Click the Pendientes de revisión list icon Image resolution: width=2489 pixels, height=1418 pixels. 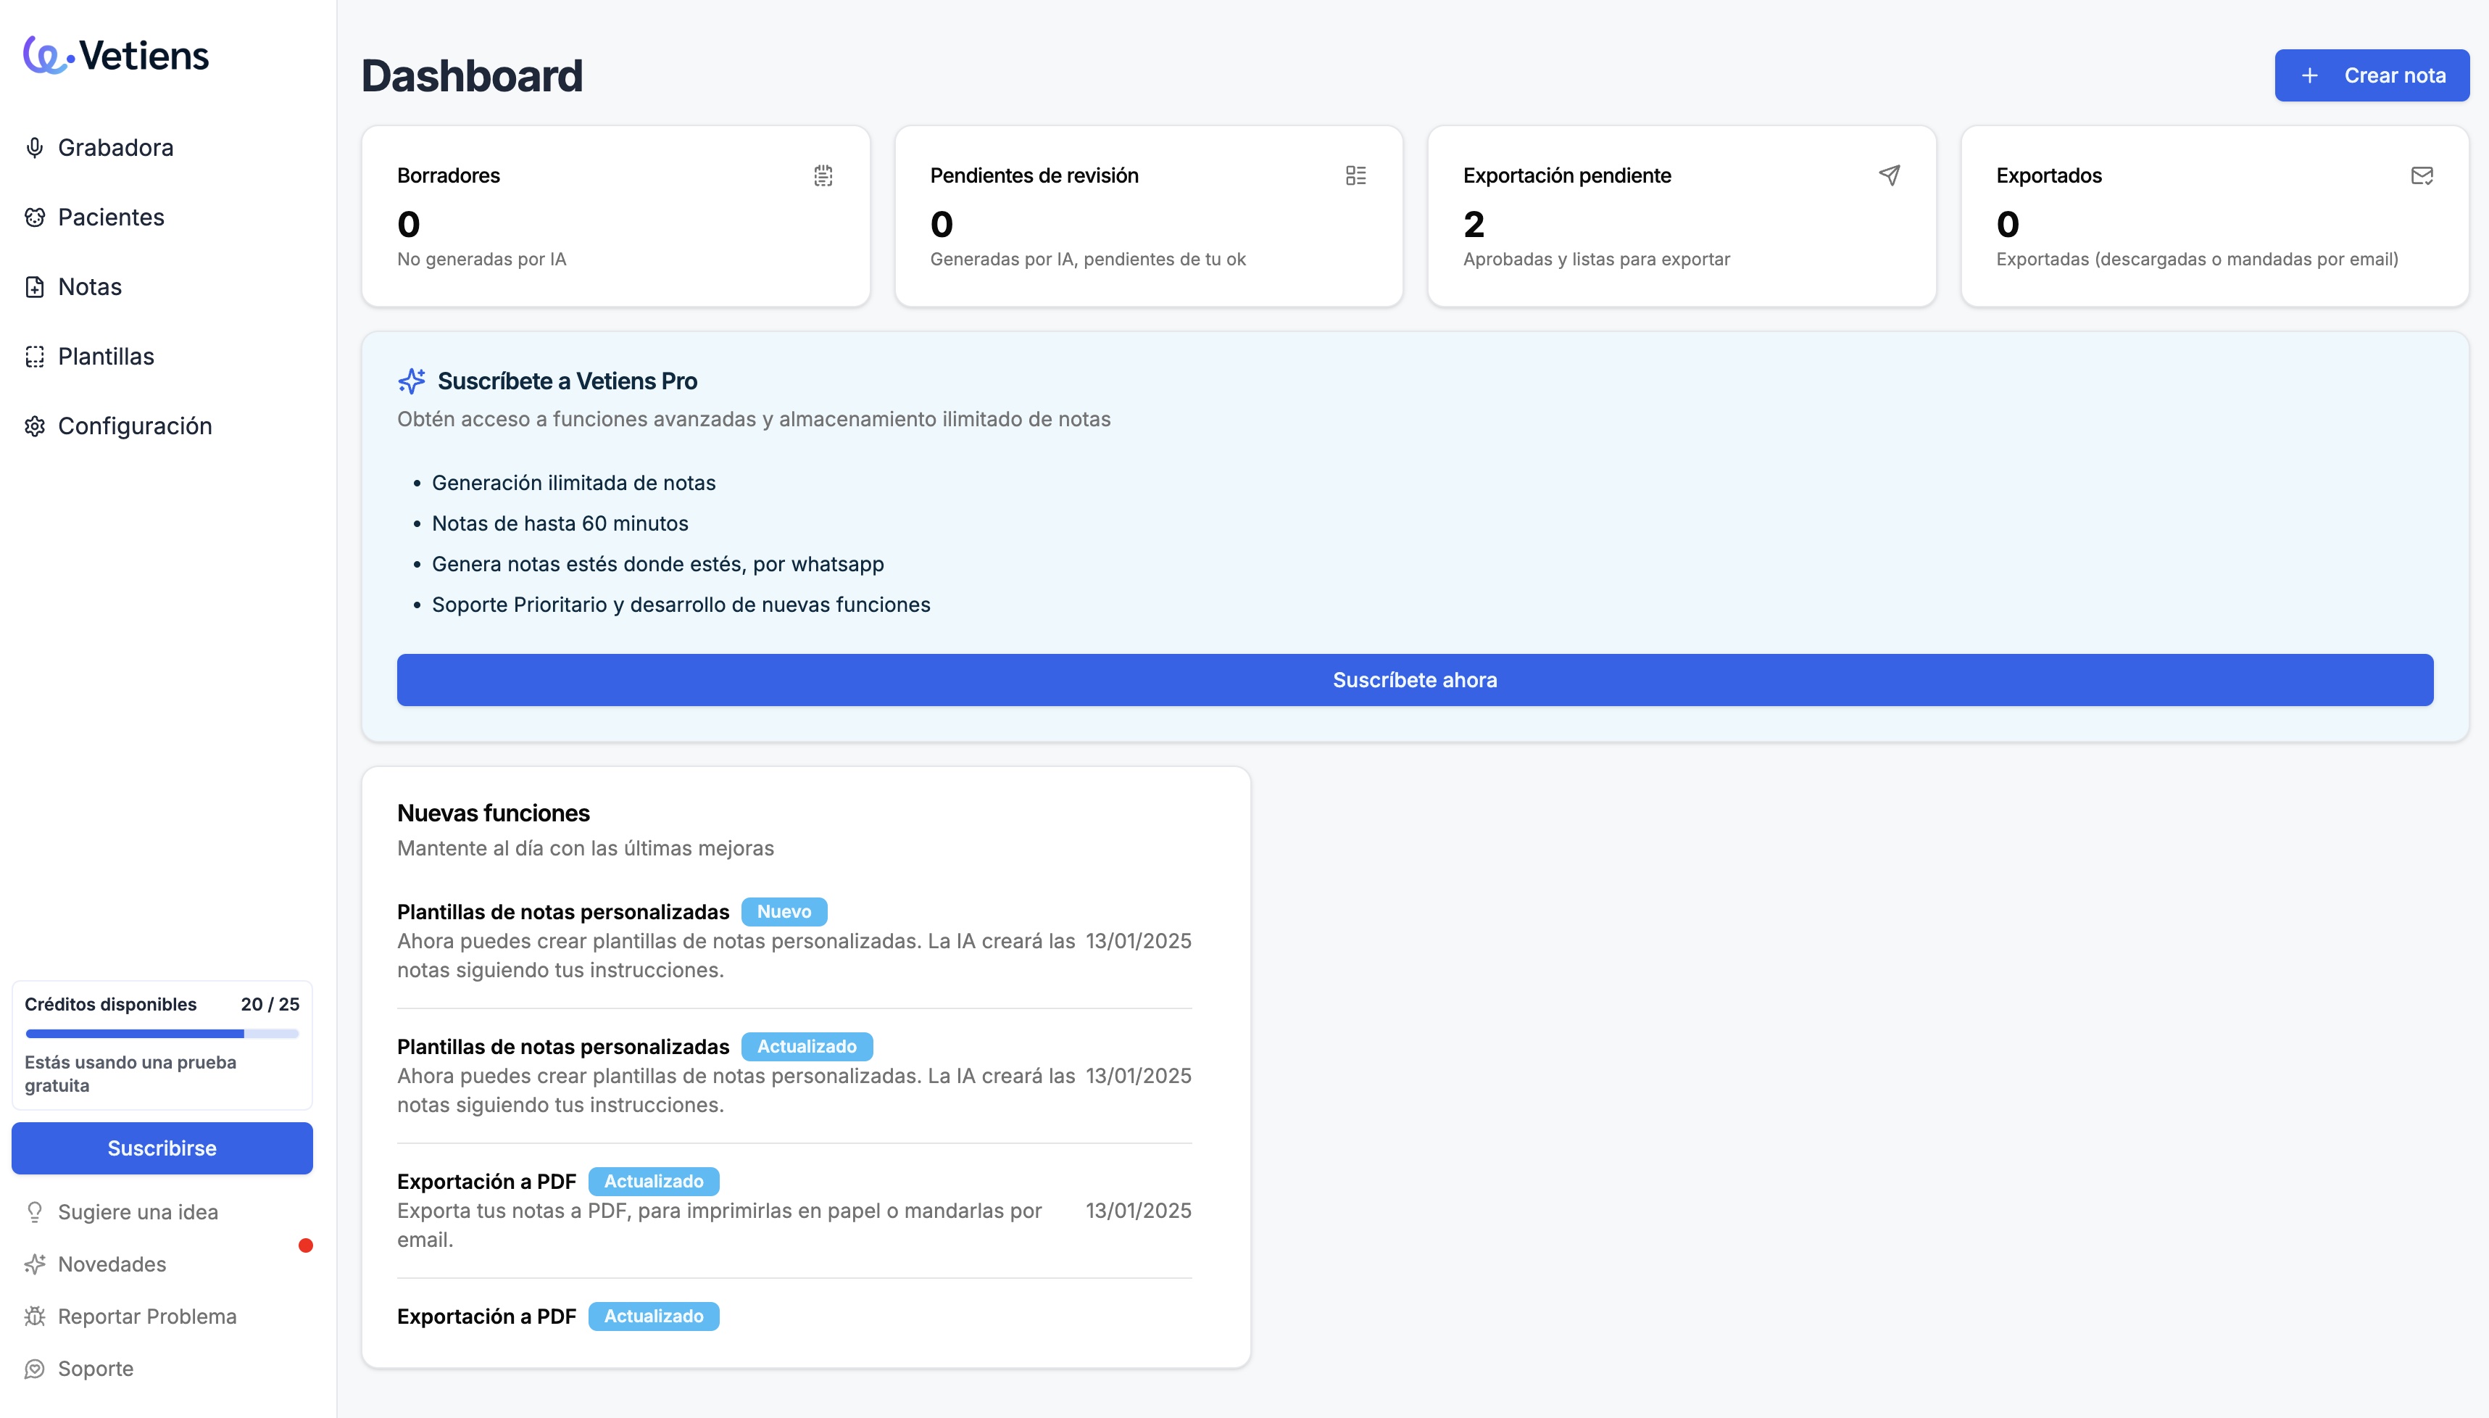pyautogui.click(x=1356, y=175)
